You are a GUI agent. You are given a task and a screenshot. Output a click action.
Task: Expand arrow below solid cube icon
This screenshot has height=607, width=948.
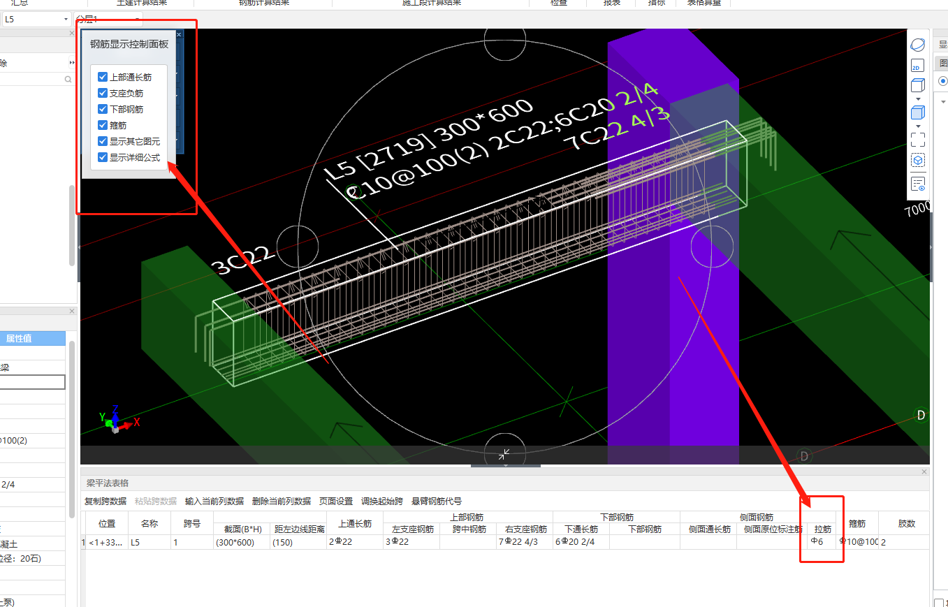[917, 126]
